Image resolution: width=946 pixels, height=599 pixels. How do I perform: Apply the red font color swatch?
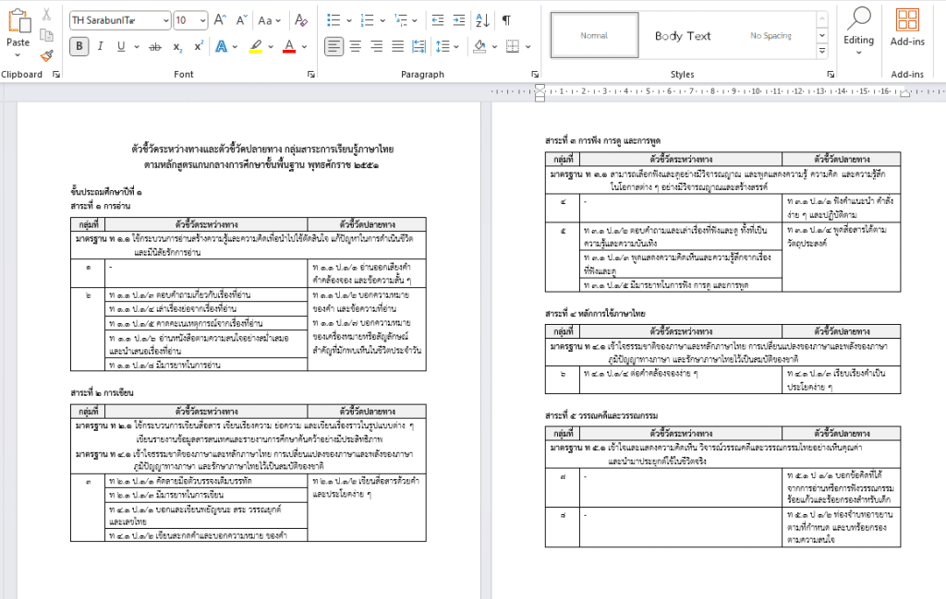[x=289, y=46]
